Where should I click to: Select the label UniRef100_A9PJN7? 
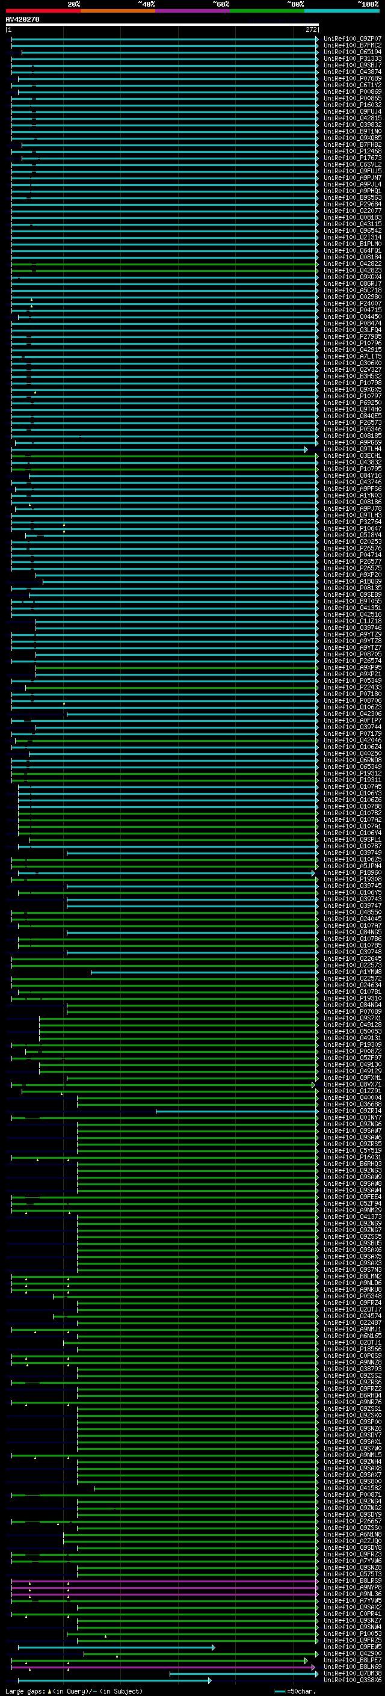coord(353,177)
